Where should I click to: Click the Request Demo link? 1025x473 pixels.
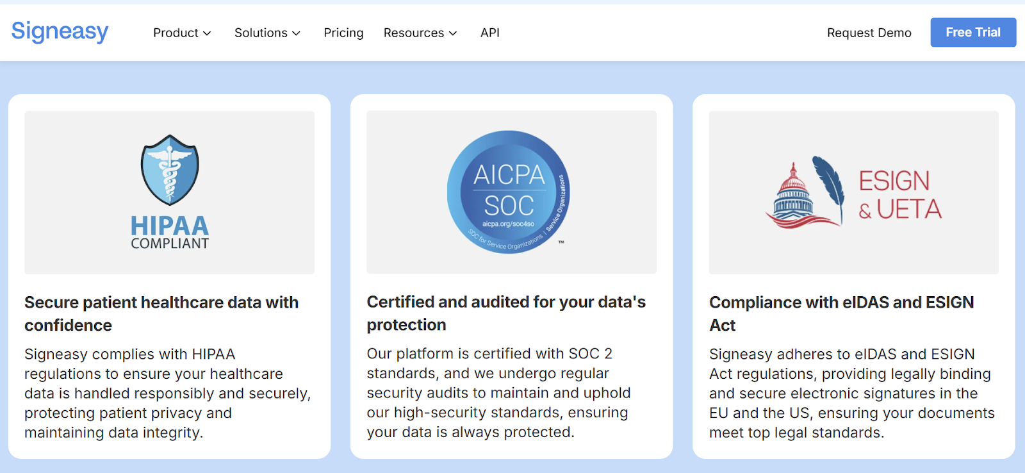(869, 33)
